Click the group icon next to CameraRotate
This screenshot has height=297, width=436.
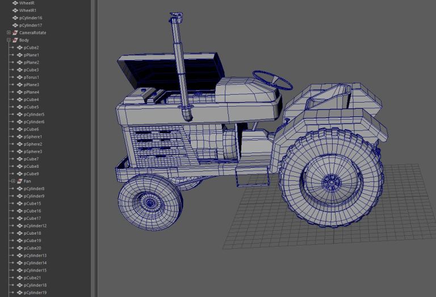[15, 33]
